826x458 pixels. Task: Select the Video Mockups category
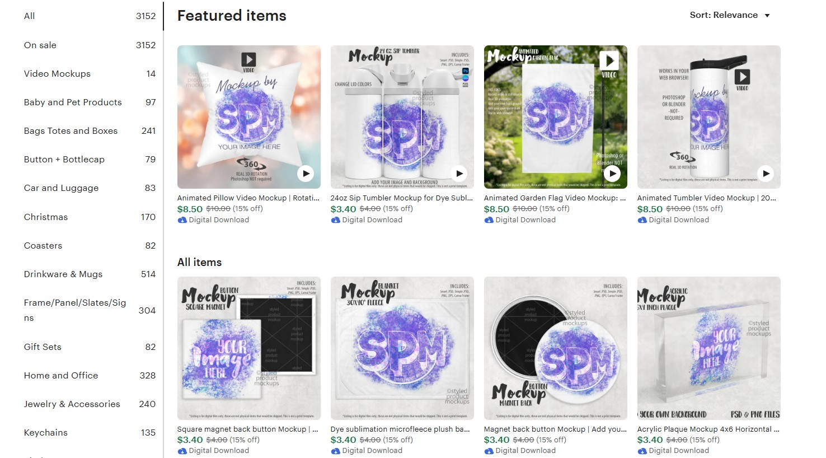(x=90, y=74)
